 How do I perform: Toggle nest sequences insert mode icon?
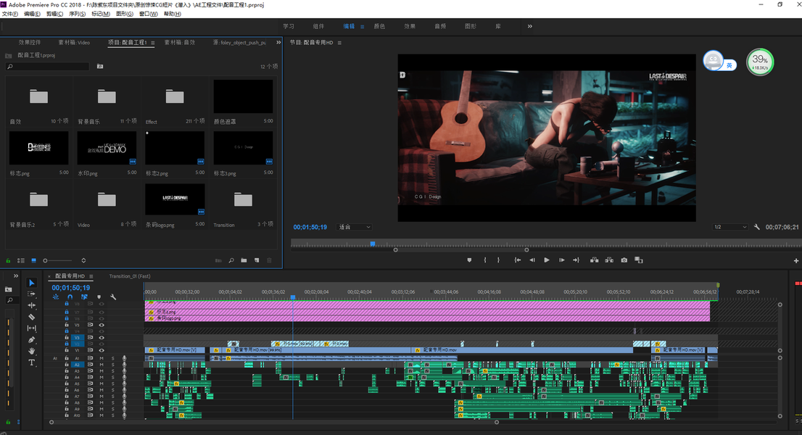(56, 297)
